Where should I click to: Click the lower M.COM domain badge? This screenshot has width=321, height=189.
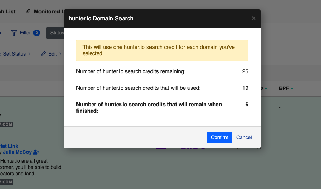pos(6,182)
